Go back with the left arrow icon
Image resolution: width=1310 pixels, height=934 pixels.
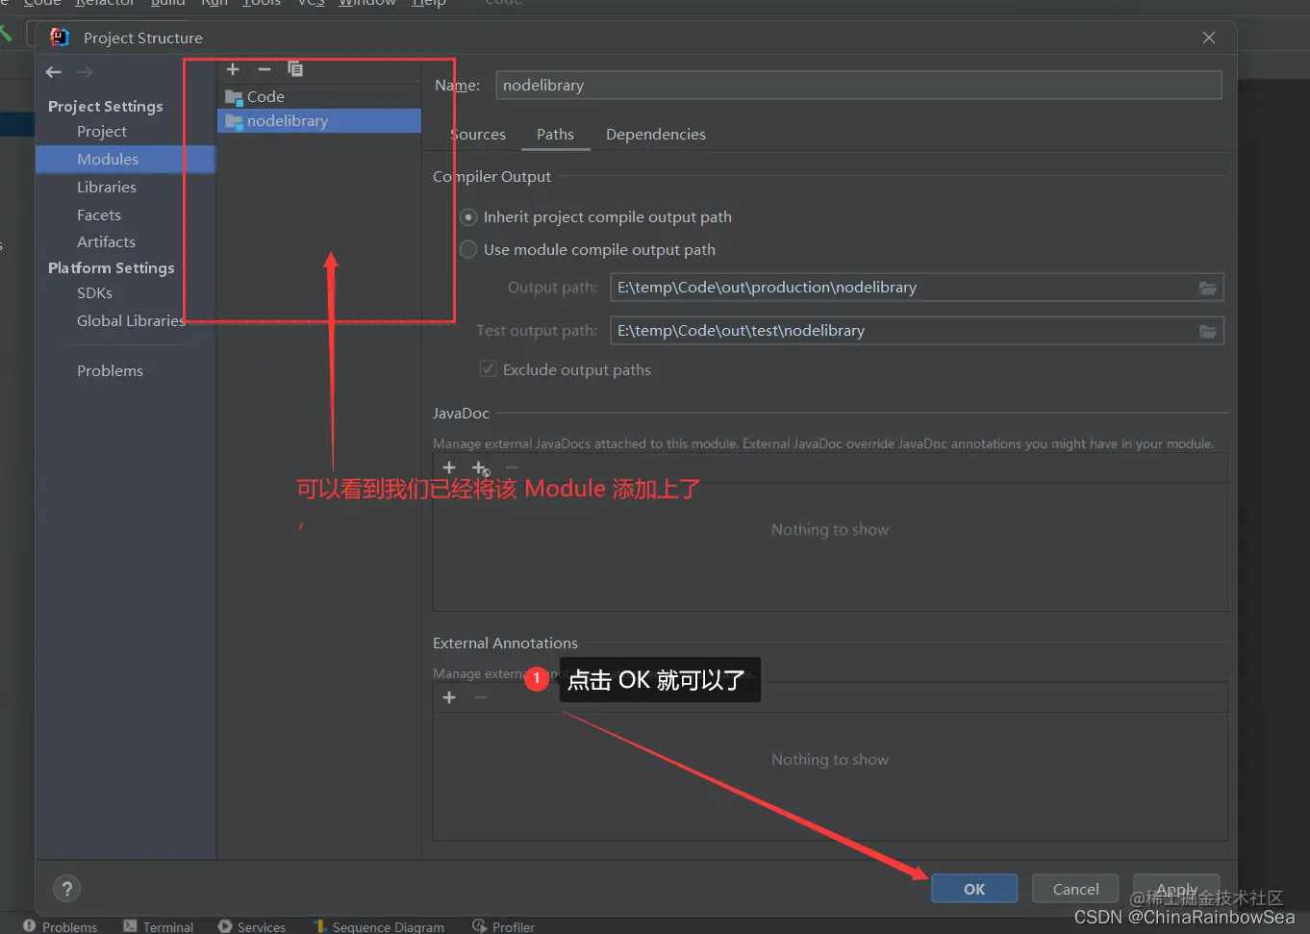pos(54,72)
